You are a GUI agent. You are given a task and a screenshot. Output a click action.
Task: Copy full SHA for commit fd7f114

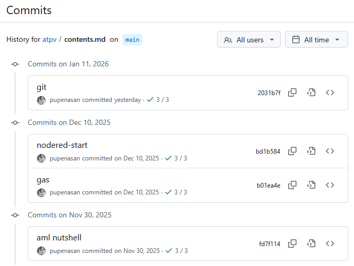[x=293, y=243]
